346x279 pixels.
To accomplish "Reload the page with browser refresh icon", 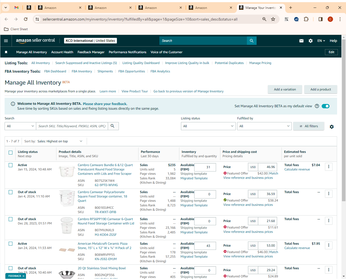I will (26, 19).
